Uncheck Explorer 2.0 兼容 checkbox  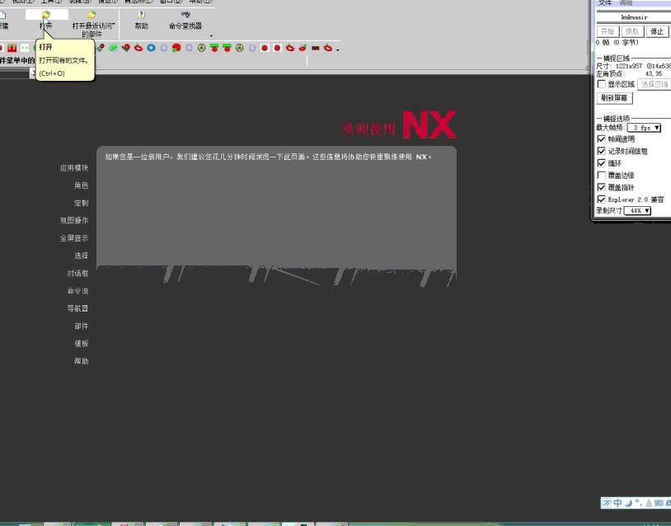click(601, 200)
